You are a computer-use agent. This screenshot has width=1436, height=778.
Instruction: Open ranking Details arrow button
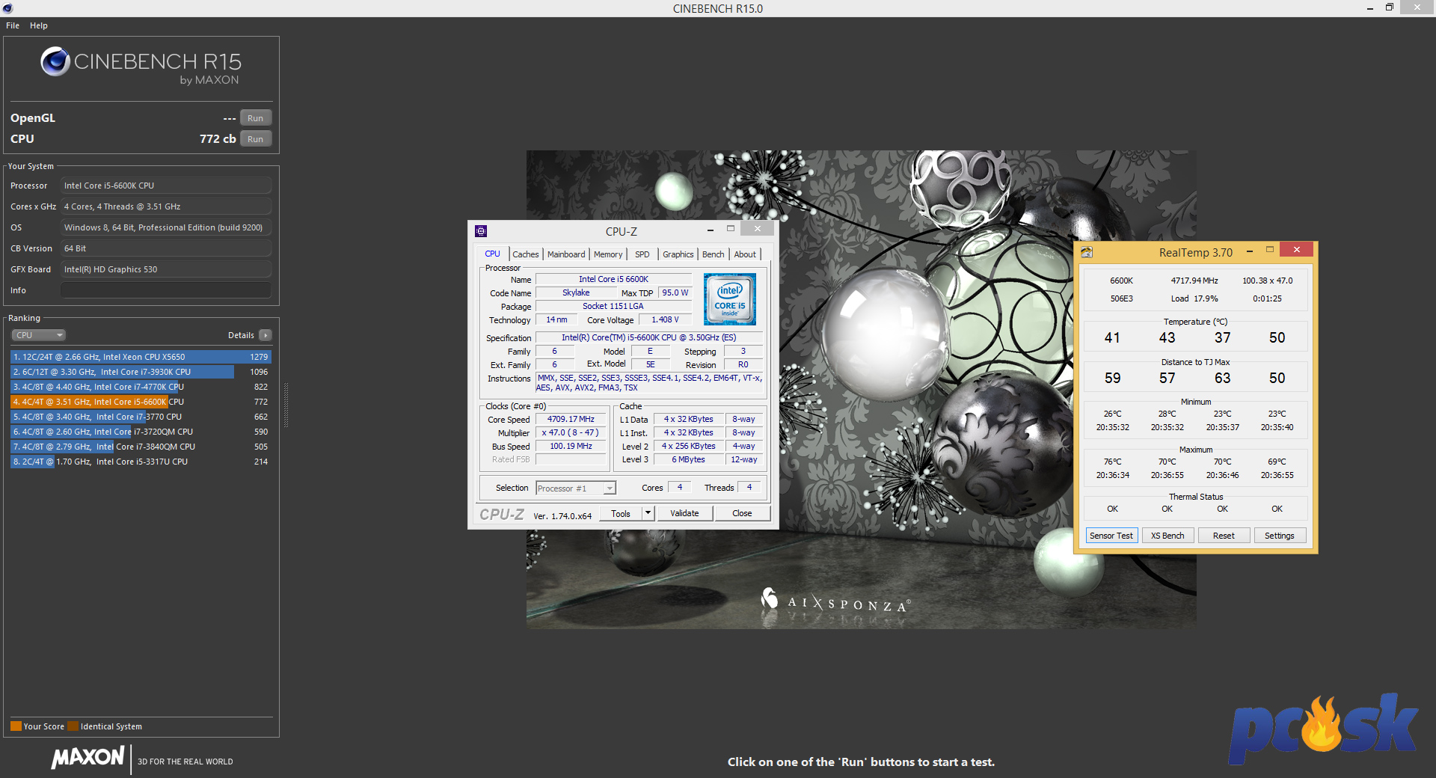pyautogui.click(x=266, y=335)
